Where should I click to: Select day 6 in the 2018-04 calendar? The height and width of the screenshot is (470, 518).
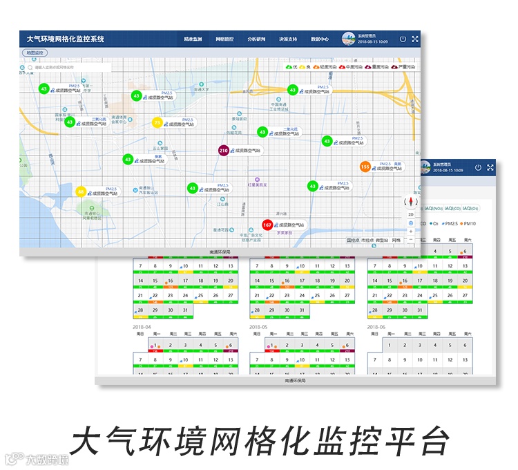pos(230,346)
